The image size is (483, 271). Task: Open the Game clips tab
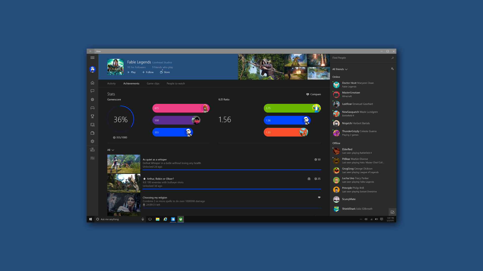(x=153, y=84)
